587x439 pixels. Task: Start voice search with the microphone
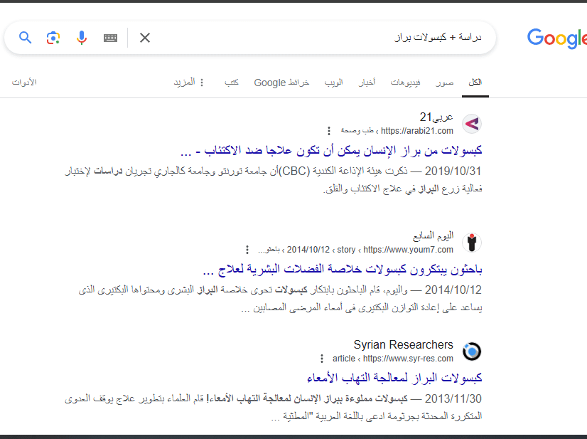pos(81,37)
